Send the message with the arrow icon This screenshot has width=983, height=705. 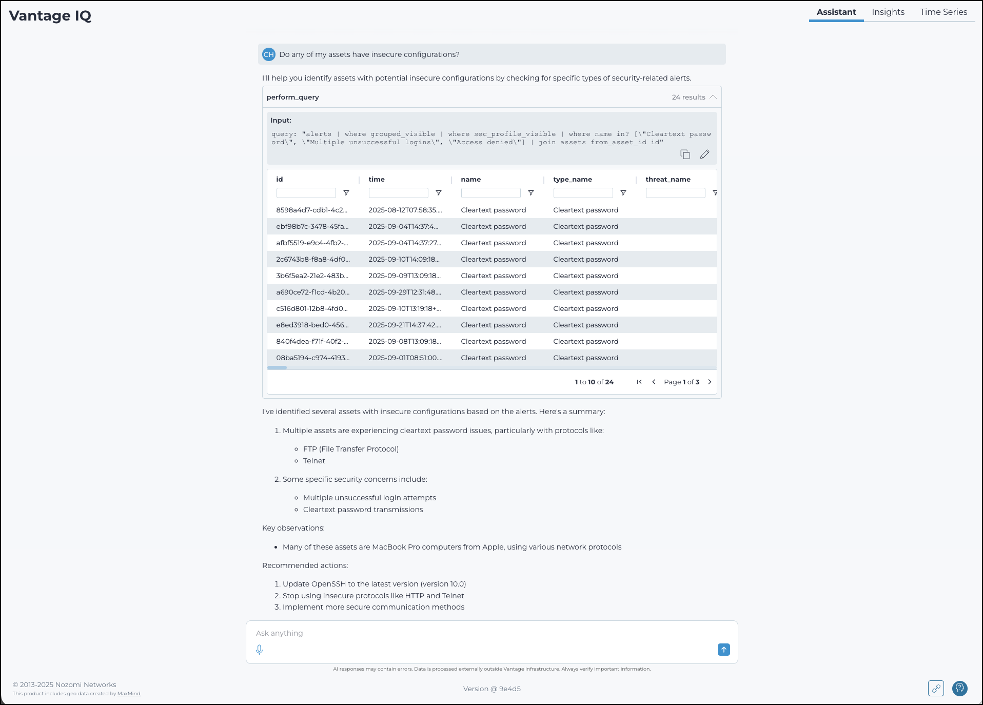point(723,649)
